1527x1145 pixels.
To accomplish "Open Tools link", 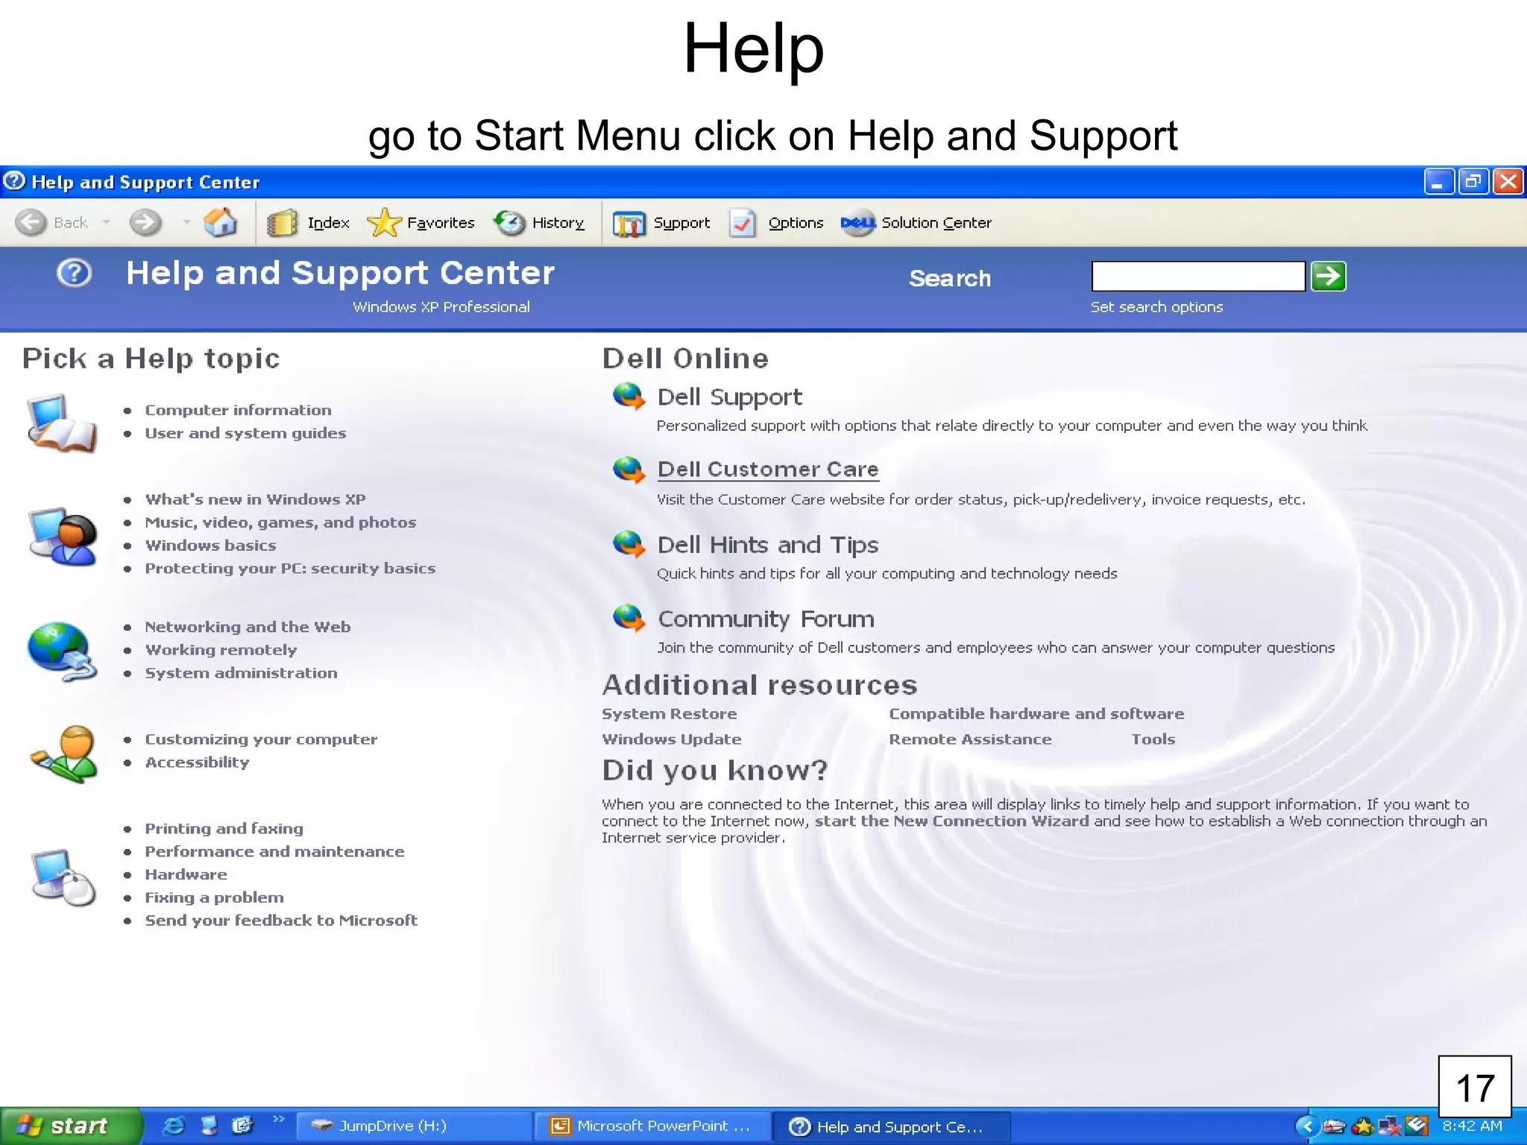I will pyautogui.click(x=1153, y=739).
